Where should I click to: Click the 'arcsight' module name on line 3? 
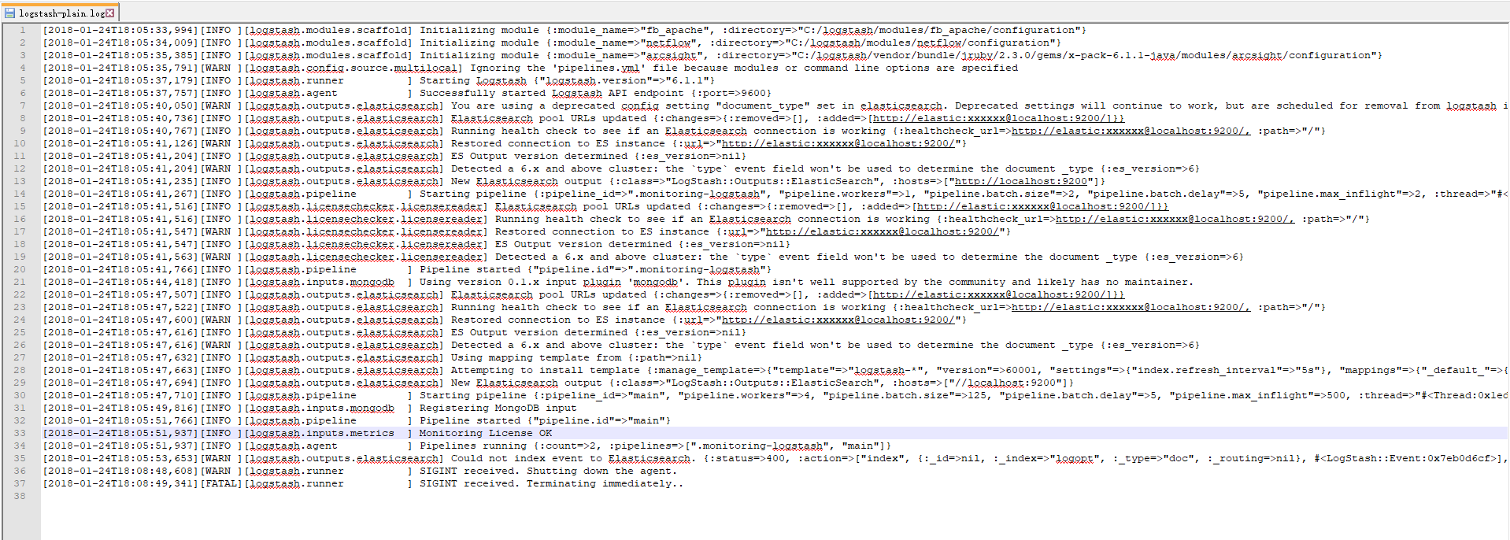(671, 55)
